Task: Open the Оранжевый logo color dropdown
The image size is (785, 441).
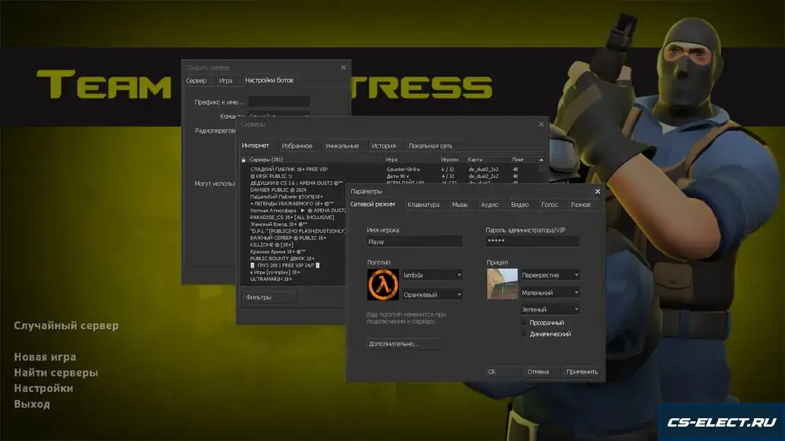Action: point(432,295)
